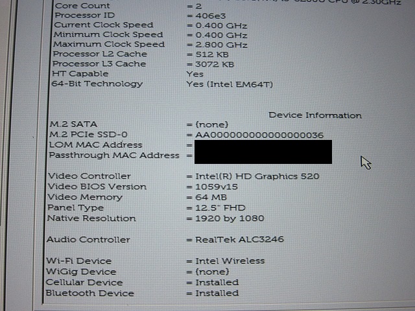This screenshot has height=311, width=415.
Task: Click the M.2 PCIe SSD-0 serial value
Action: [x=259, y=135]
